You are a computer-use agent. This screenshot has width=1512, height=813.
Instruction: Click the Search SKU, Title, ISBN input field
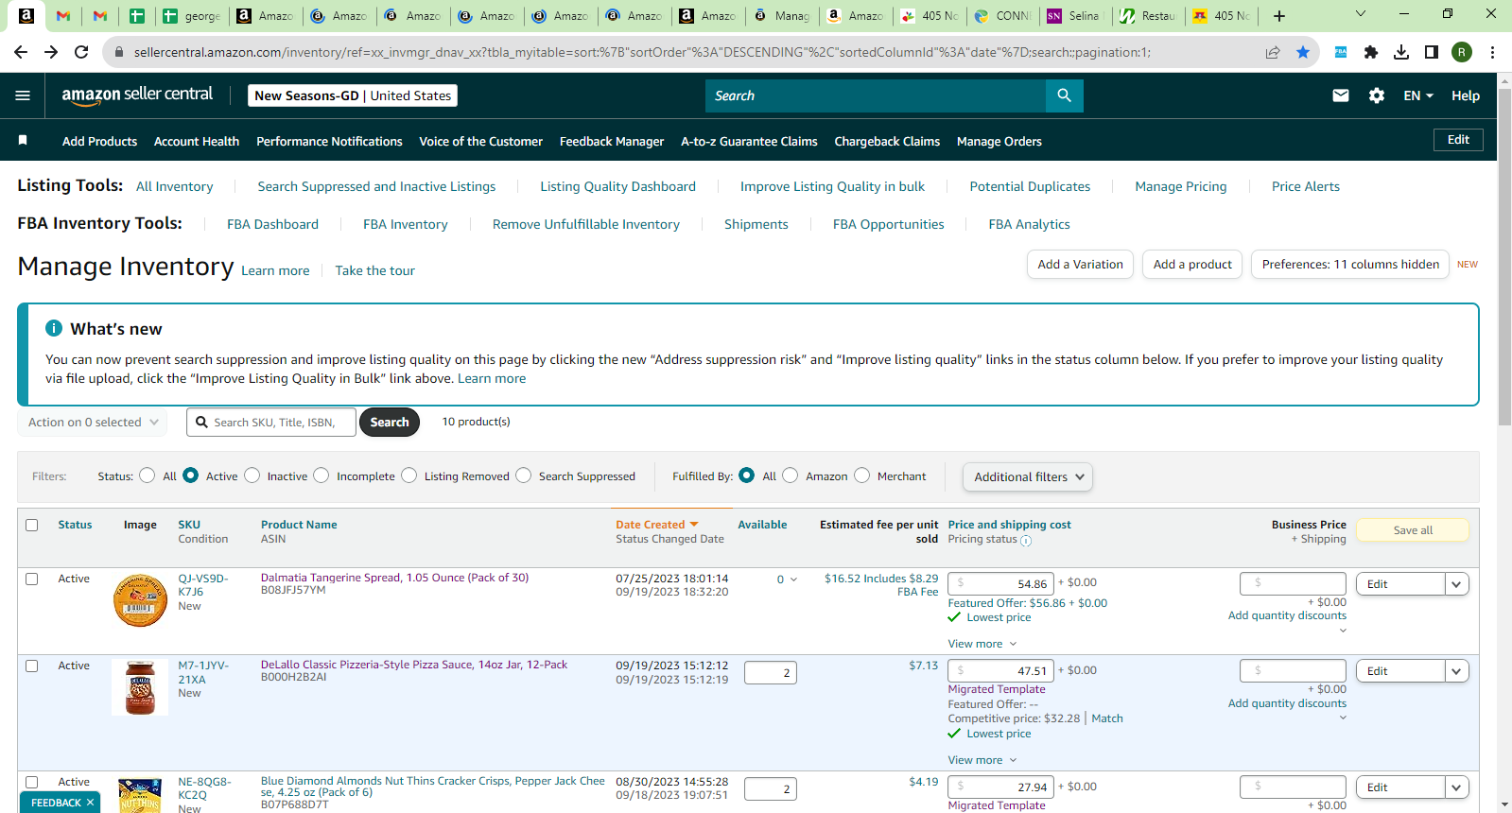pos(271,423)
